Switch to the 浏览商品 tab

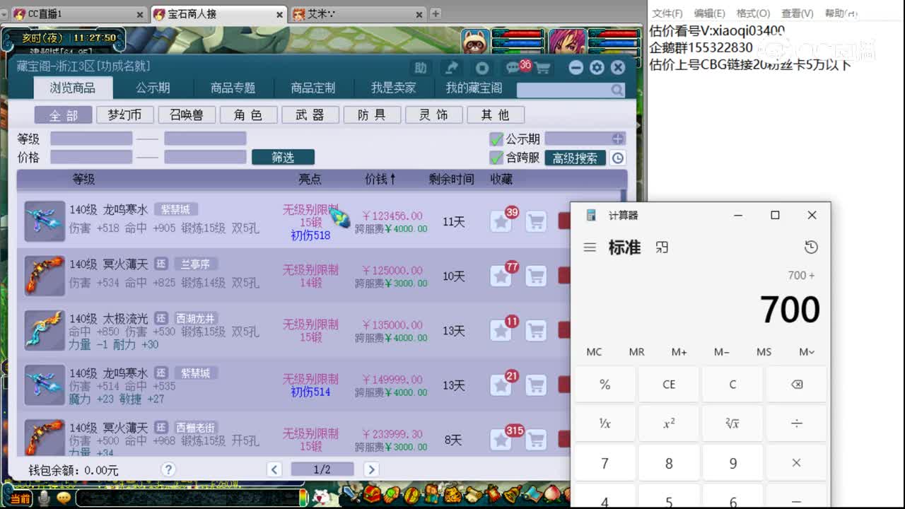73,88
